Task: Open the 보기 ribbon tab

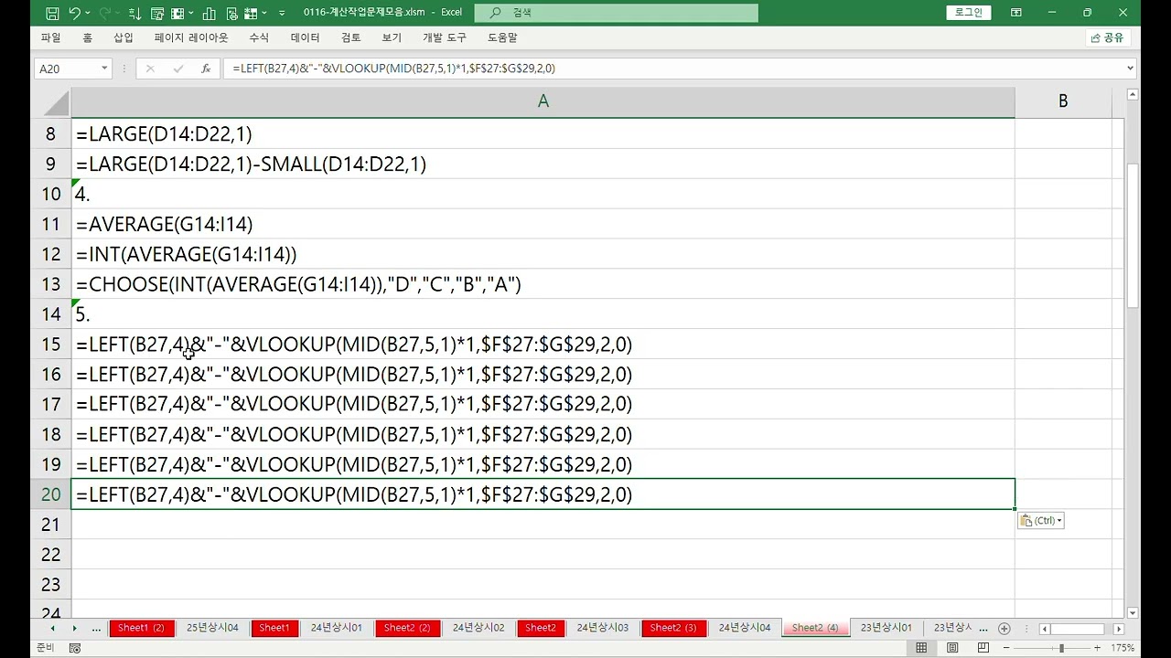Action: click(x=392, y=37)
